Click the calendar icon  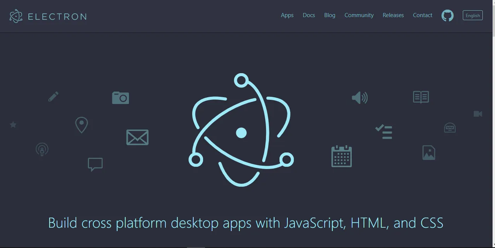pos(341,156)
